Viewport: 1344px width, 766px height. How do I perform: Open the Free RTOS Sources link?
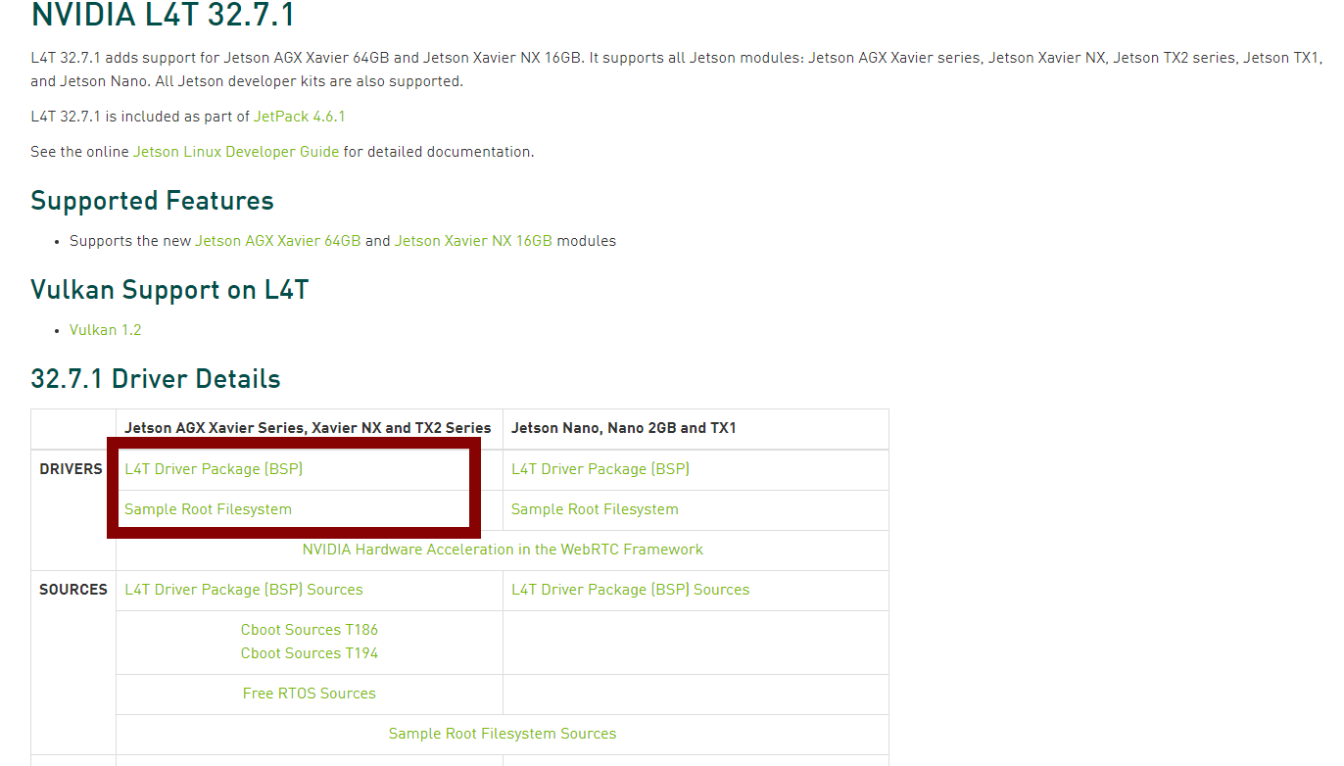click(310, 694)
